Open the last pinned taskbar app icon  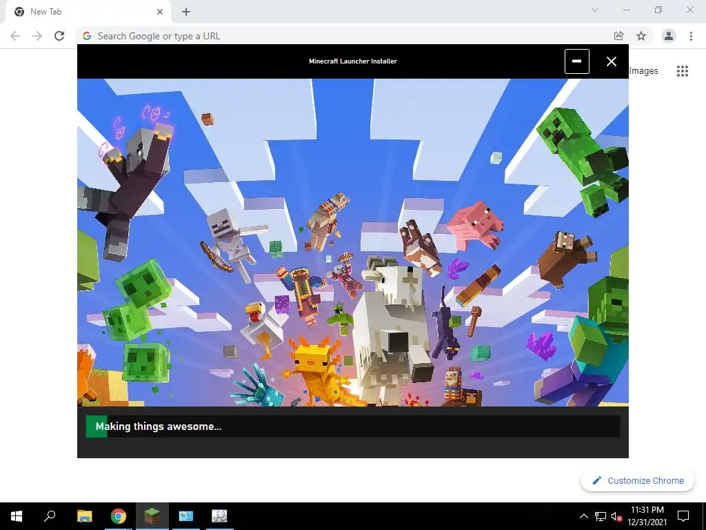219,516
